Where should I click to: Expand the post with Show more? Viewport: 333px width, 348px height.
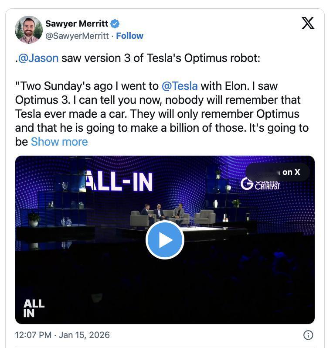(59, 142)
